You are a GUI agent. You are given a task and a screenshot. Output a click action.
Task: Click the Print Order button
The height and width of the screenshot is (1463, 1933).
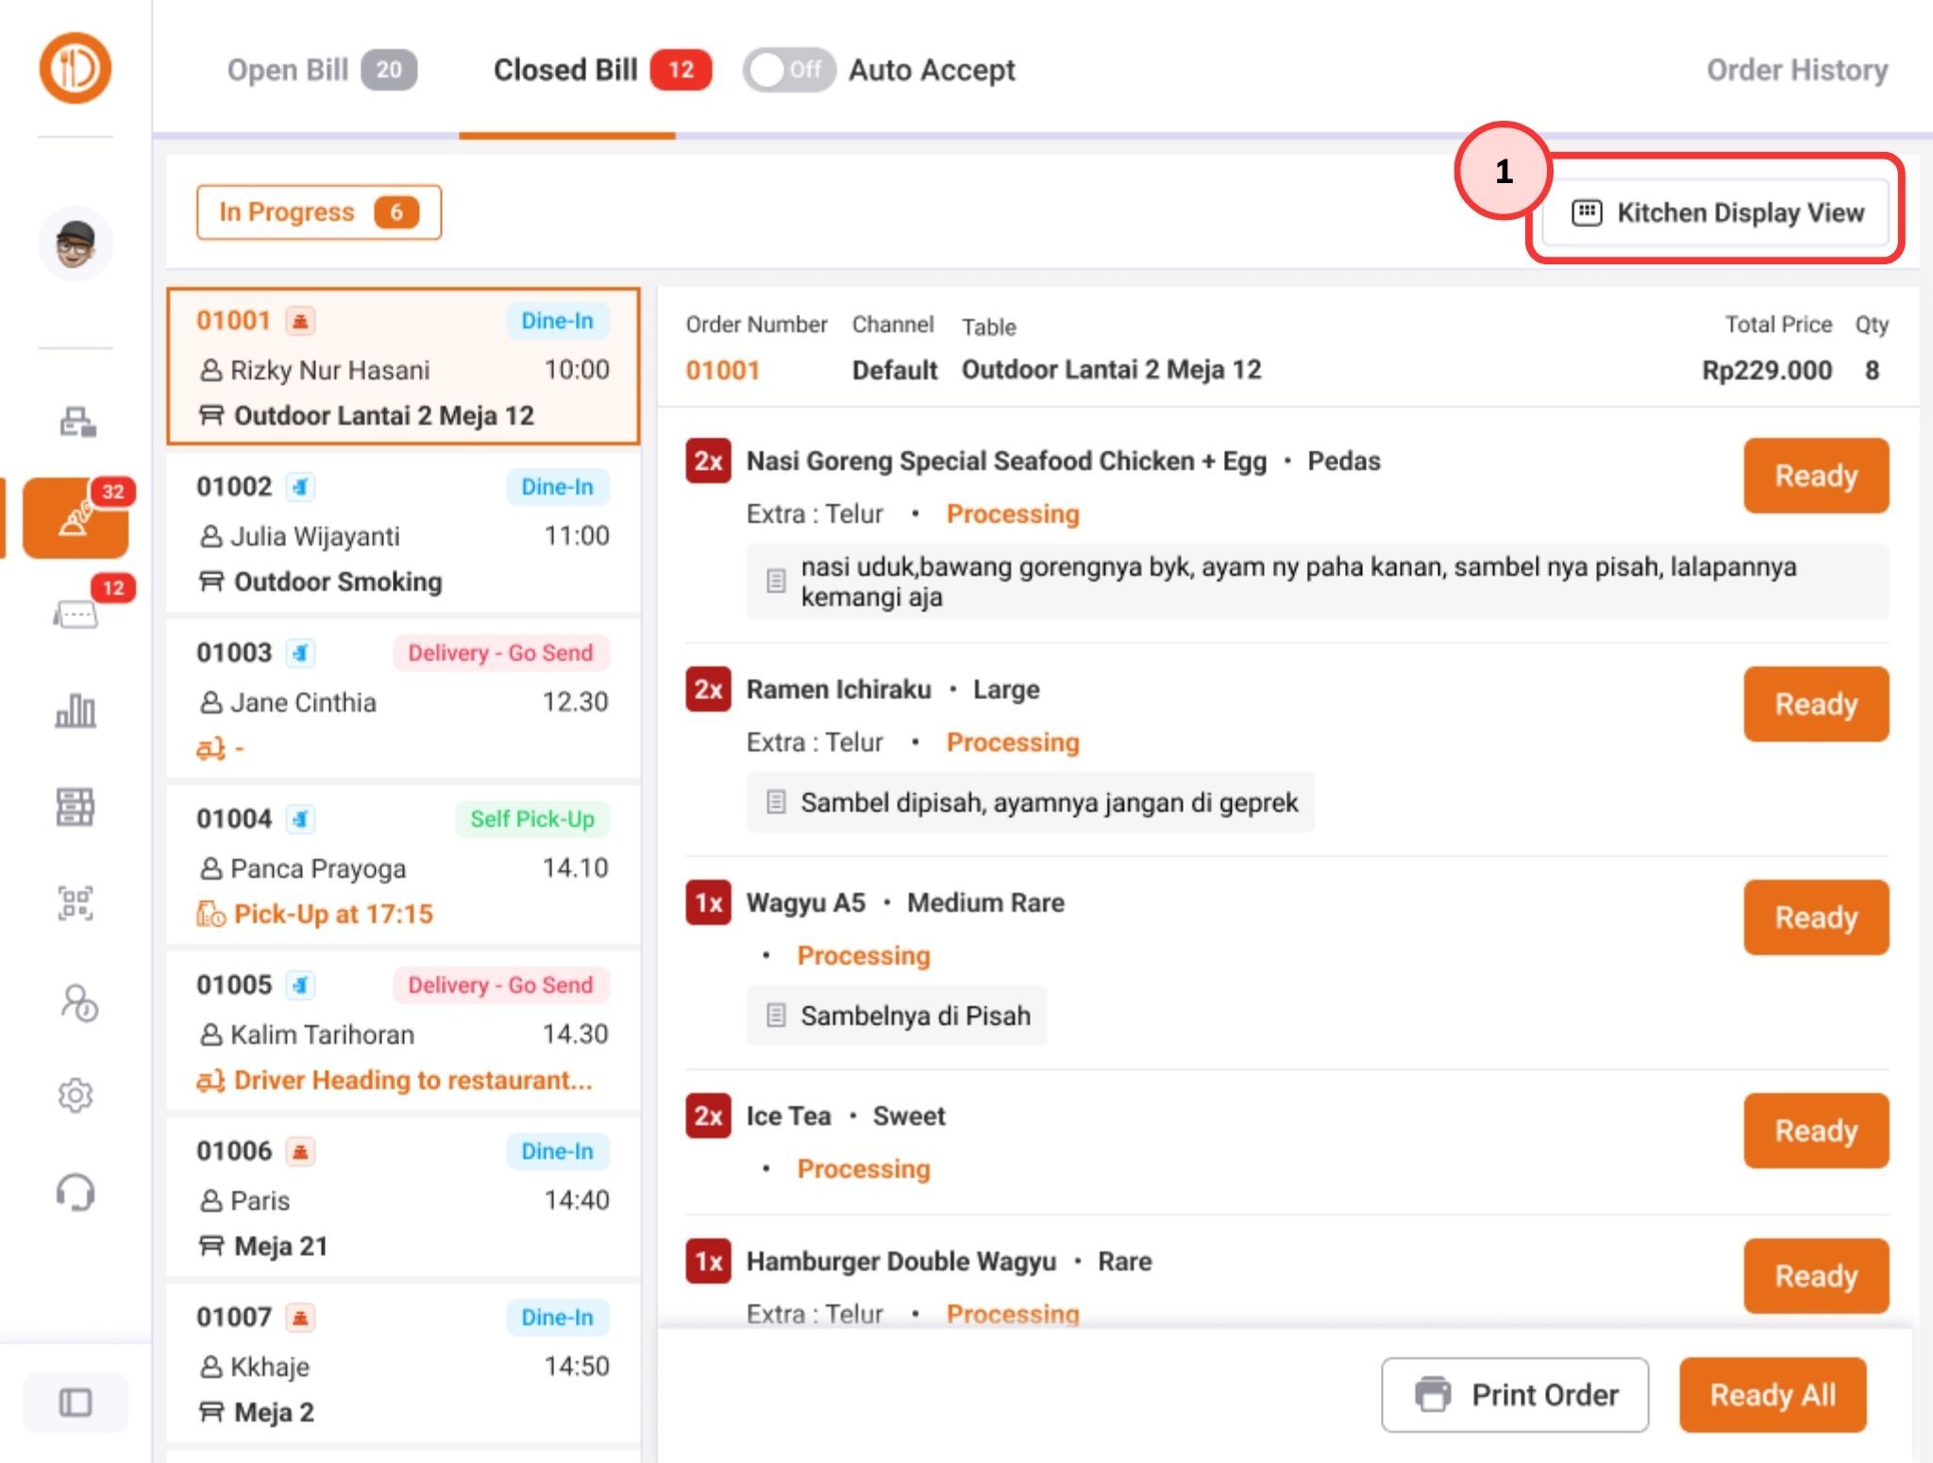(x=1515, y=1394)
